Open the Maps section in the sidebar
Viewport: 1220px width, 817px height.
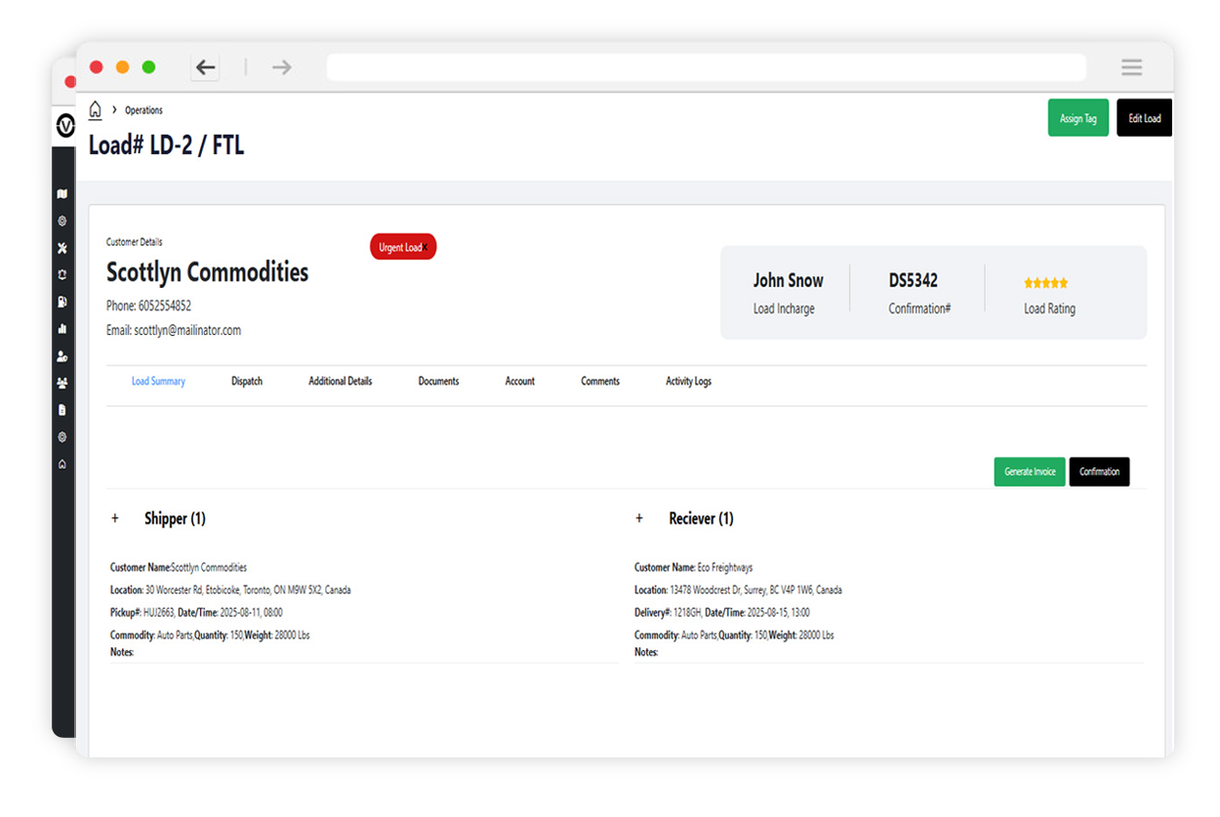62,194
